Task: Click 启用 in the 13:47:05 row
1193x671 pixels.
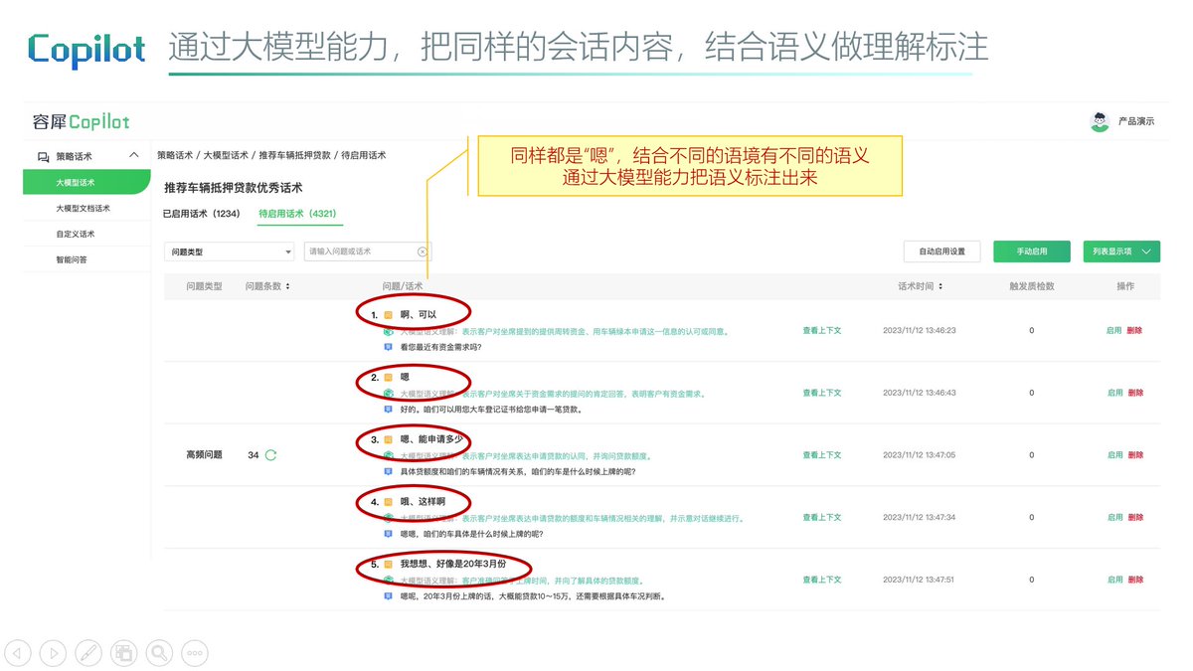Action: click(x=1114, y=455)
